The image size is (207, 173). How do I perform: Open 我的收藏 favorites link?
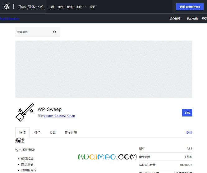pyautogui.click(x=192, y=19)
